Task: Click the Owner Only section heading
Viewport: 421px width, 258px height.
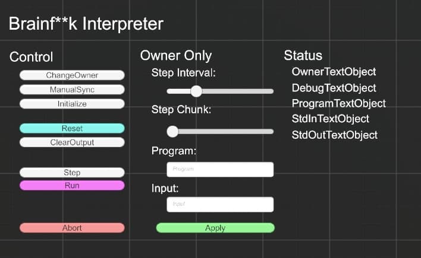Action: (175, 56)
